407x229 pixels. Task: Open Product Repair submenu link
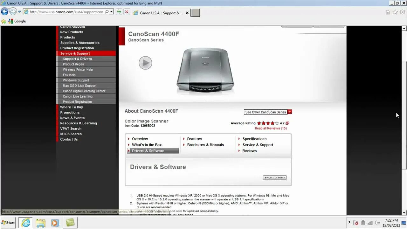pos(73,64)
